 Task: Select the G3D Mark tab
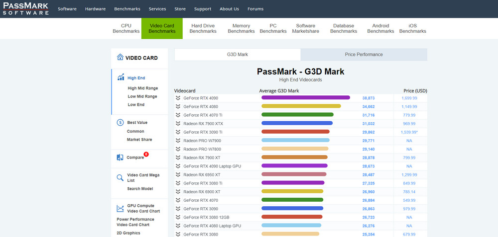click(x=238, y=55)
